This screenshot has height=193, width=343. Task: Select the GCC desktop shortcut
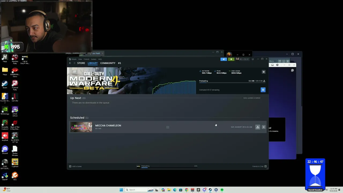pyautogui.click(x=15, y=177)
